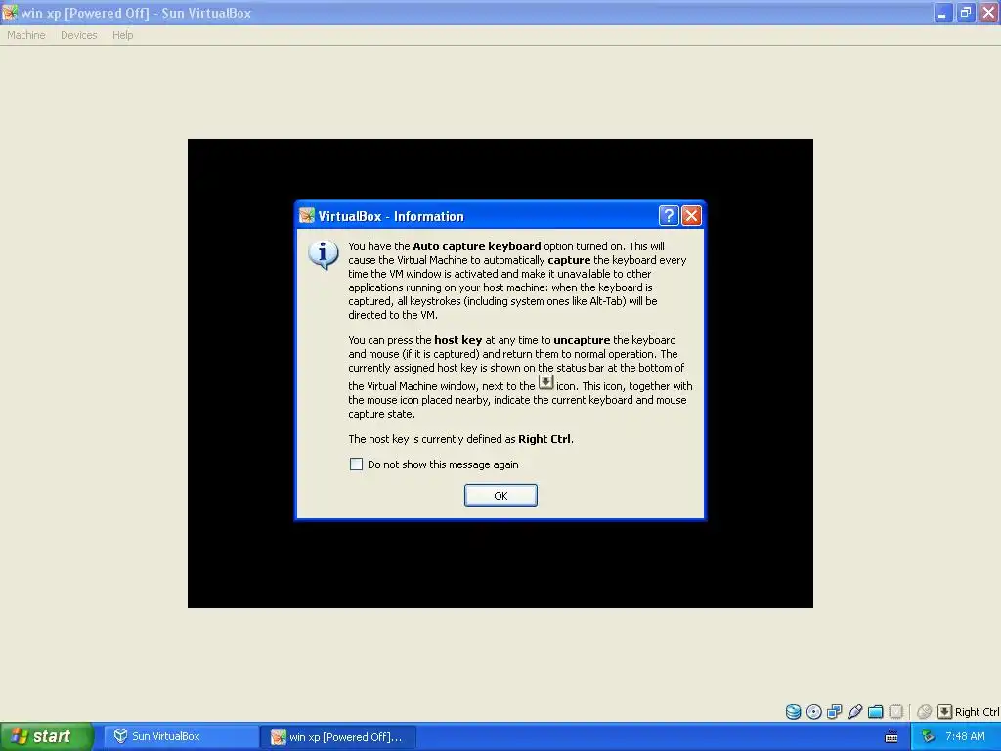1001x751 pixels.
Task: Click the VirtualBox icon in dialog title bar
Action: pos(307,216)
